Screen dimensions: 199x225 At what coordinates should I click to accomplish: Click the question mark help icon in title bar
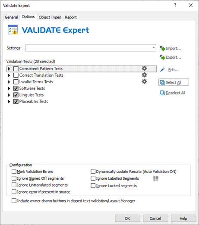(175, 5)
